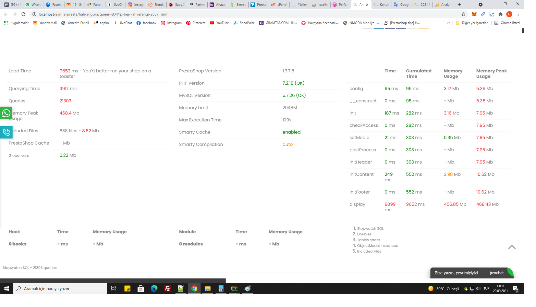Open the 'Diğer yer işaretleri' bookmarks folder
This screenshot has width=536, height=307.
[x=472, y=23]
